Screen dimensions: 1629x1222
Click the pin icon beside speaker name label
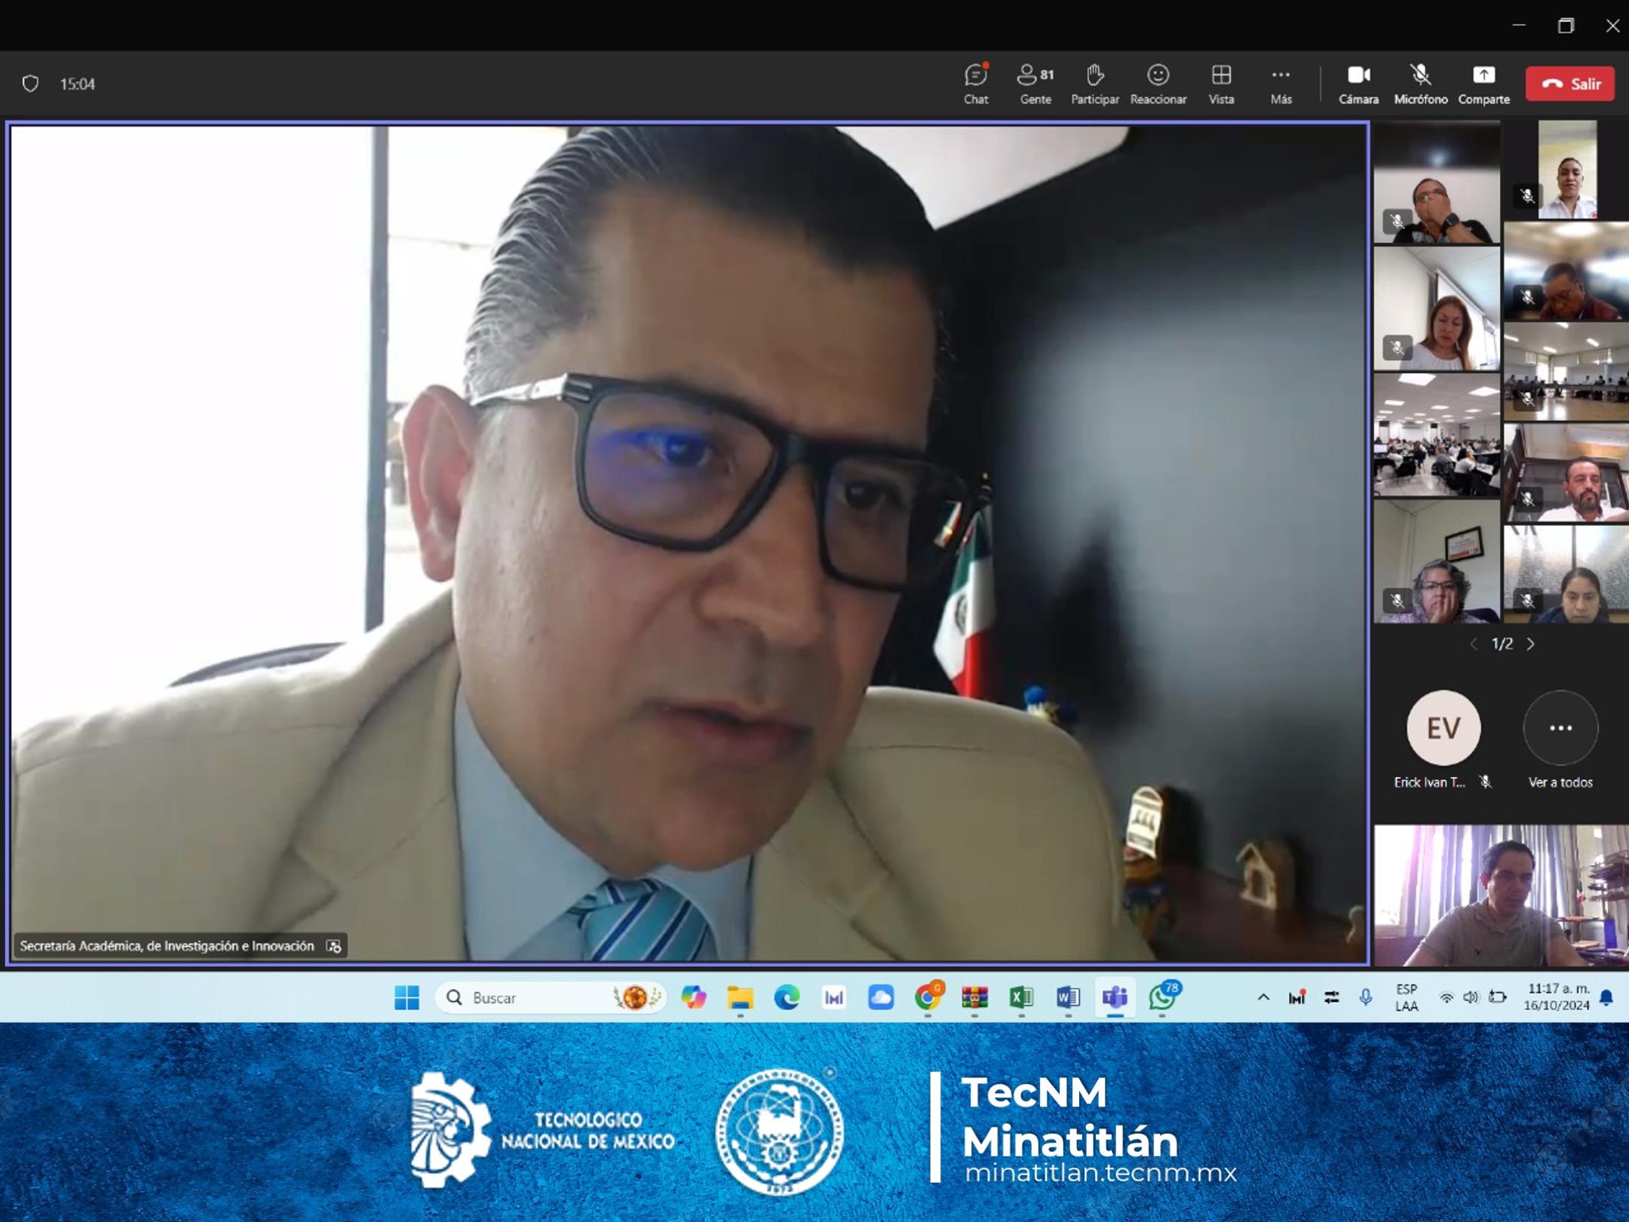click(x=333, y=946)
